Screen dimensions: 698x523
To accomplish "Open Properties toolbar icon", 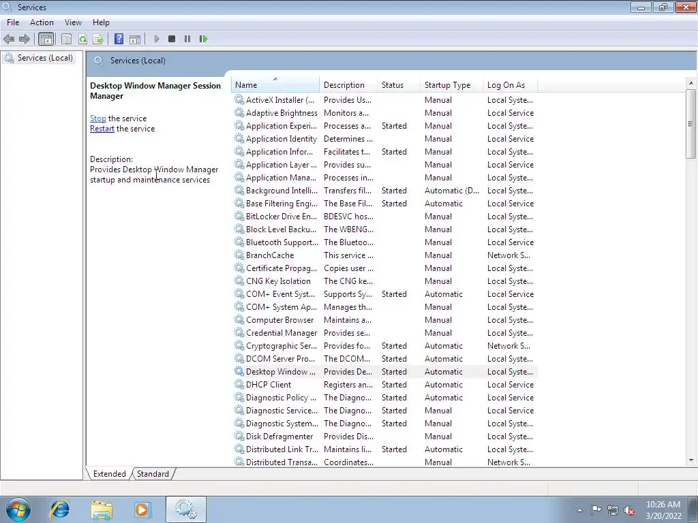I will point(66,39).
